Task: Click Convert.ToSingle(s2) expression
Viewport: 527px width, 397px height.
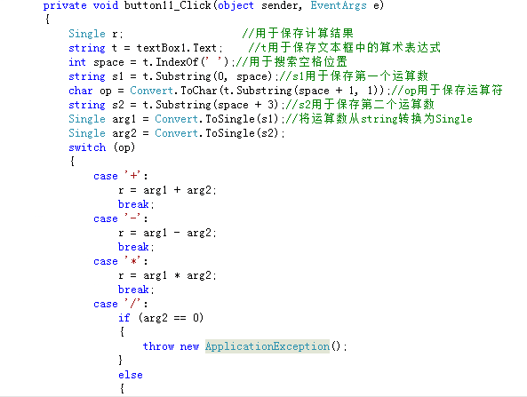Action: (217, 133)
